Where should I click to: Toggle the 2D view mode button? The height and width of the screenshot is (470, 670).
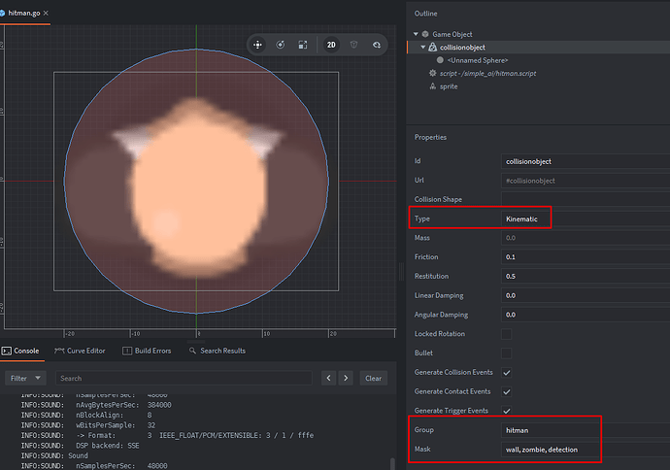coord(331,45)
